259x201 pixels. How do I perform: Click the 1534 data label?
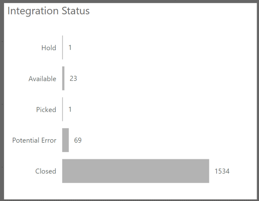222,171
